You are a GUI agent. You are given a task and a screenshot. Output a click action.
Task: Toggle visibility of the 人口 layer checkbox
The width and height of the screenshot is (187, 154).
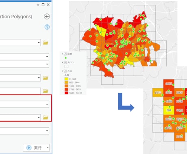(65, 71)
